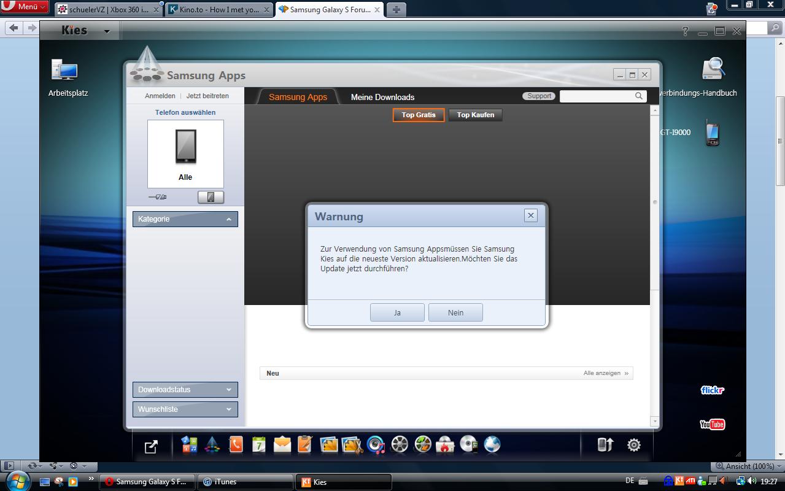Open the Ansicht (100%) zoom dropdown
The width and height of the screenshot is (785, 491).
coord(746,466)
